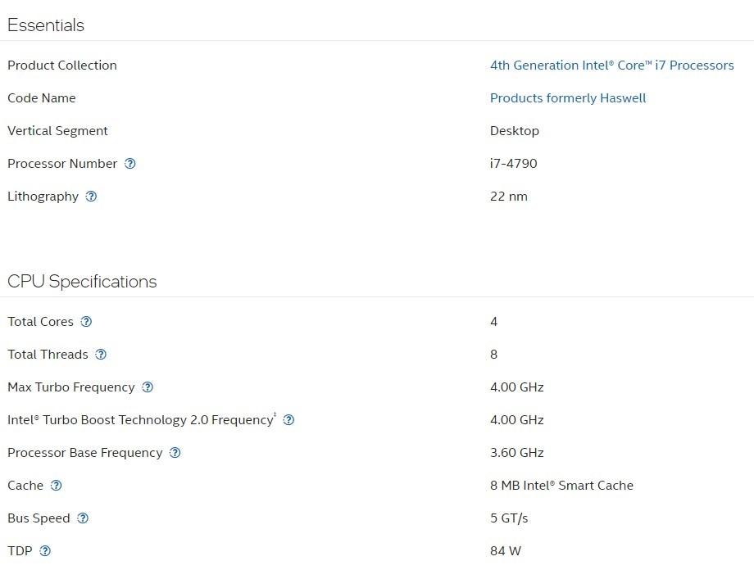Image resolution: width=754 pixels, height=579 pixels.
Task: Click the 3.60 GHz base frequency value
Action: pyautogui.click(x=516, y=453)
